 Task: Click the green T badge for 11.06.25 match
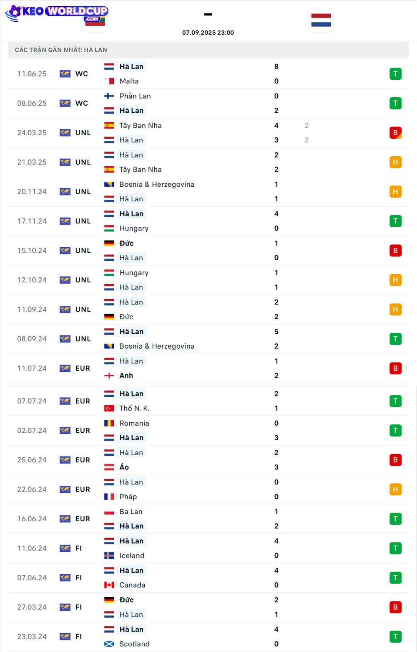coord(395,74)
